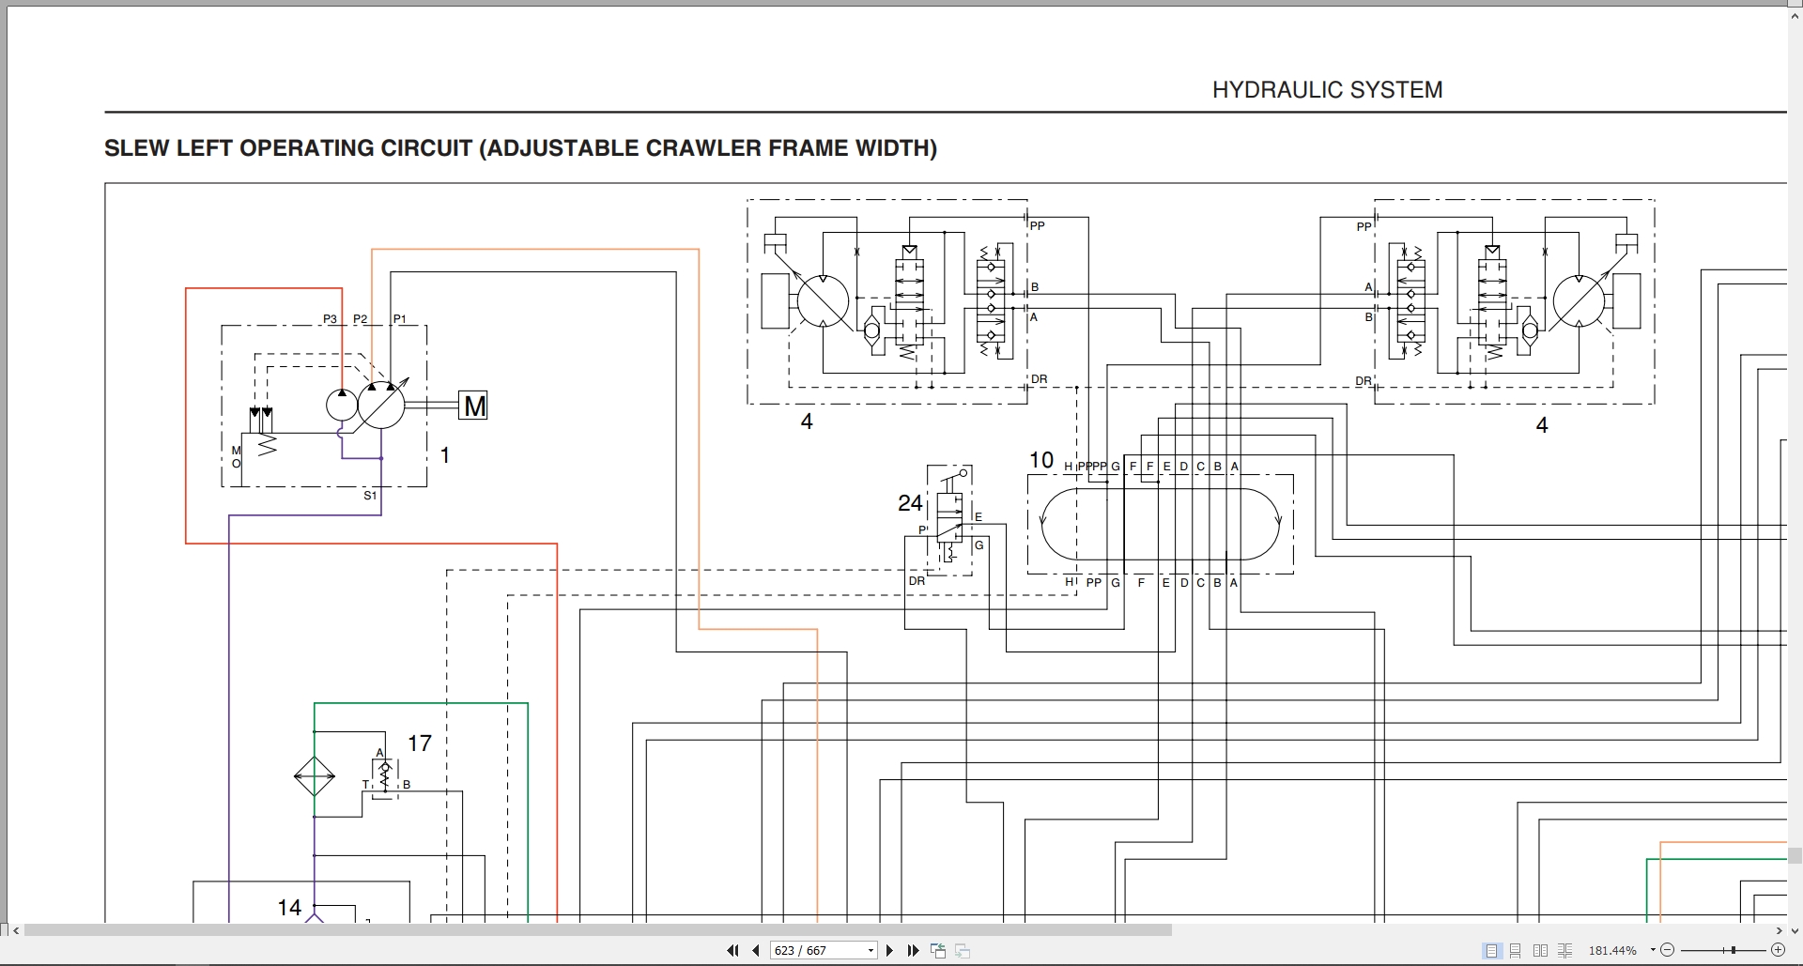Enable Scrolling page display mode
The image size is (1803, 966).
click(1516, 950)
